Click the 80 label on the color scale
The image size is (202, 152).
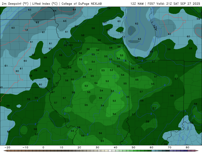point(188,147)
